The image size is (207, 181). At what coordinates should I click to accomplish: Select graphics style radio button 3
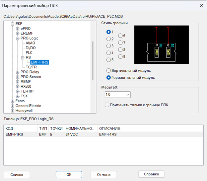[108, 46]
